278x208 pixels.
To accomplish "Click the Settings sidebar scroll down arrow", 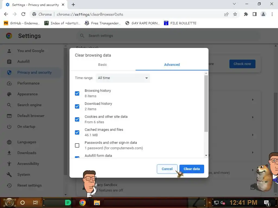I will pos(65,194).
